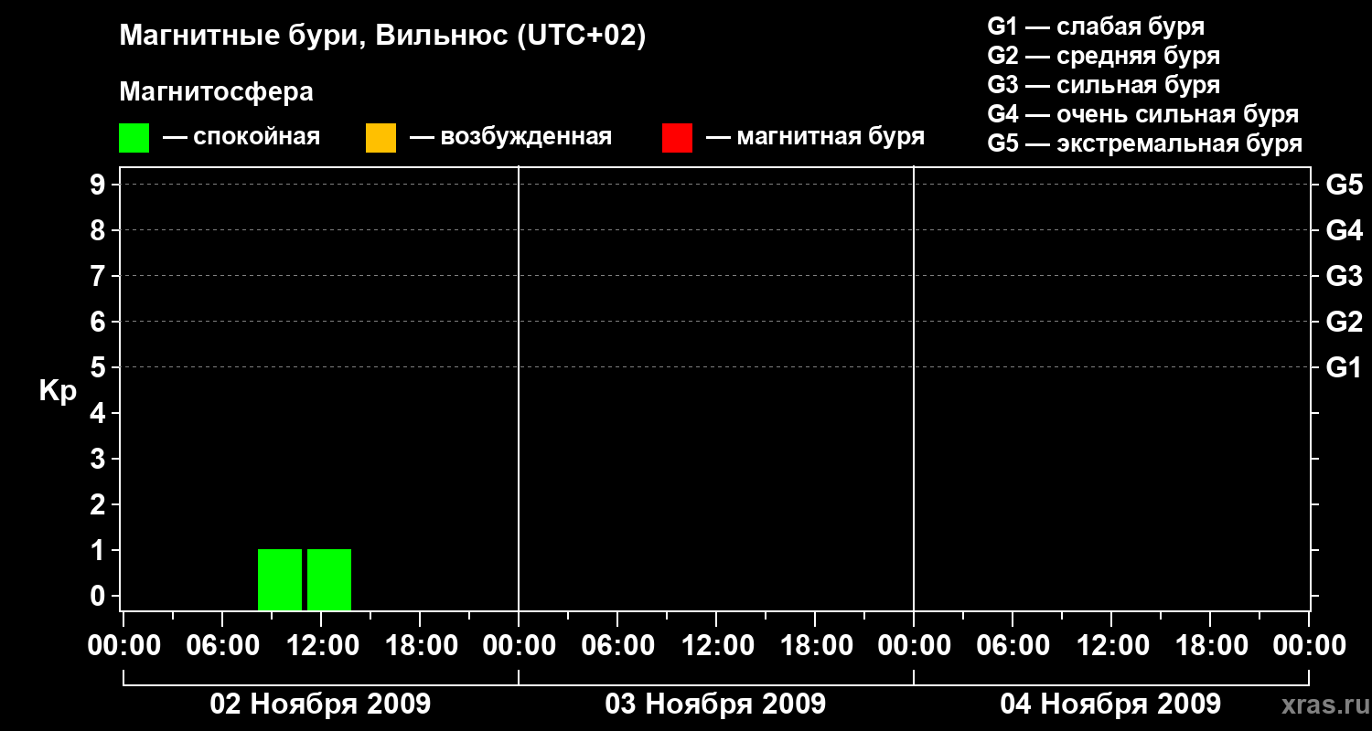The width and height of the screenshot is (1372, 731).
Task: Click the 12:00 tick label of 03 Ноября
Action: tap(716, 646)
